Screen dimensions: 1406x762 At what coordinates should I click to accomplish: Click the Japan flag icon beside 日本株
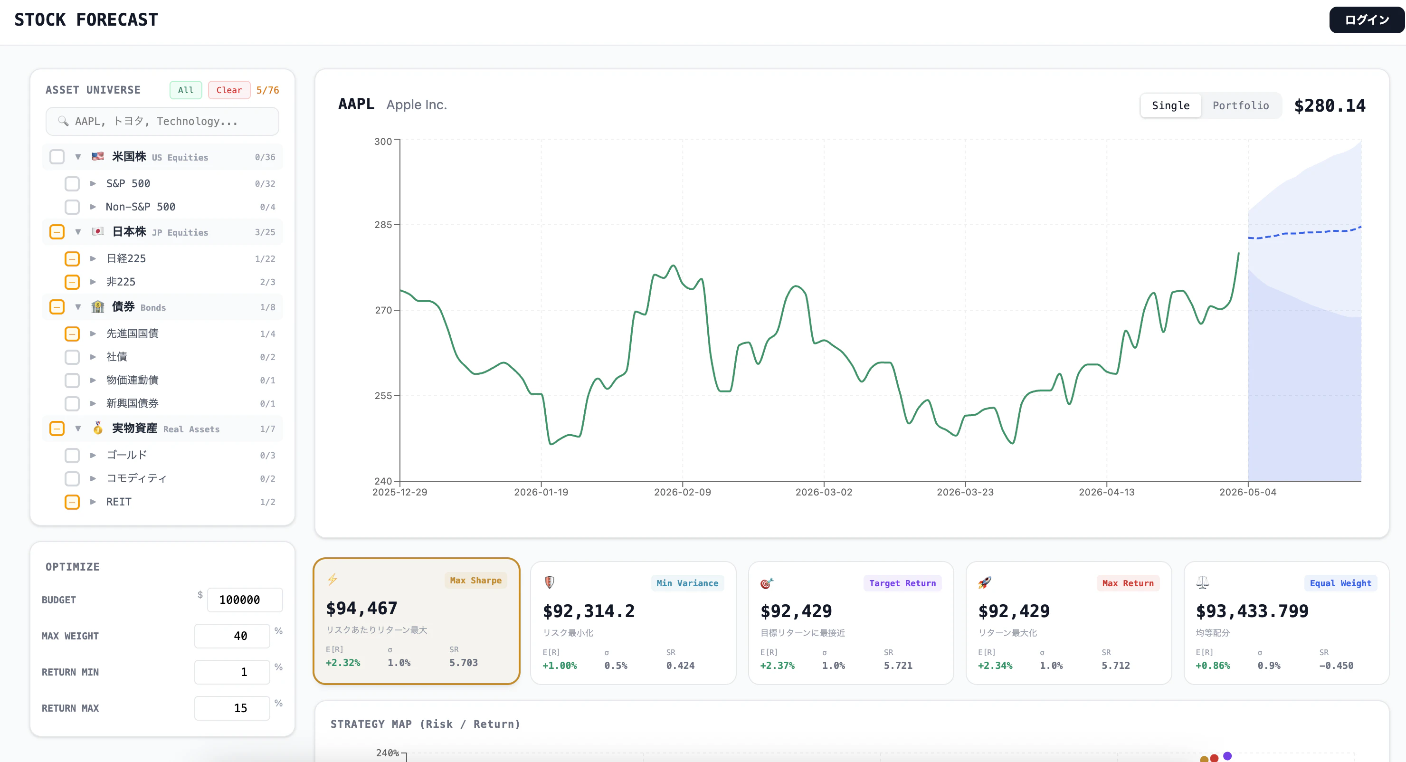click(98, 231)
